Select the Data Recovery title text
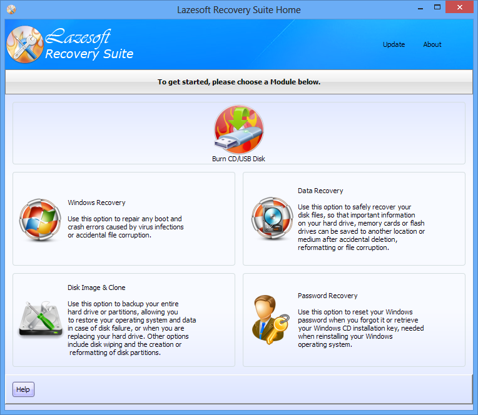 click(x=320, y=191)
